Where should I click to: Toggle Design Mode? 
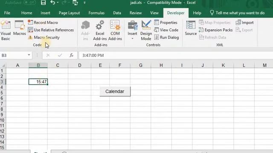[146, 31]
